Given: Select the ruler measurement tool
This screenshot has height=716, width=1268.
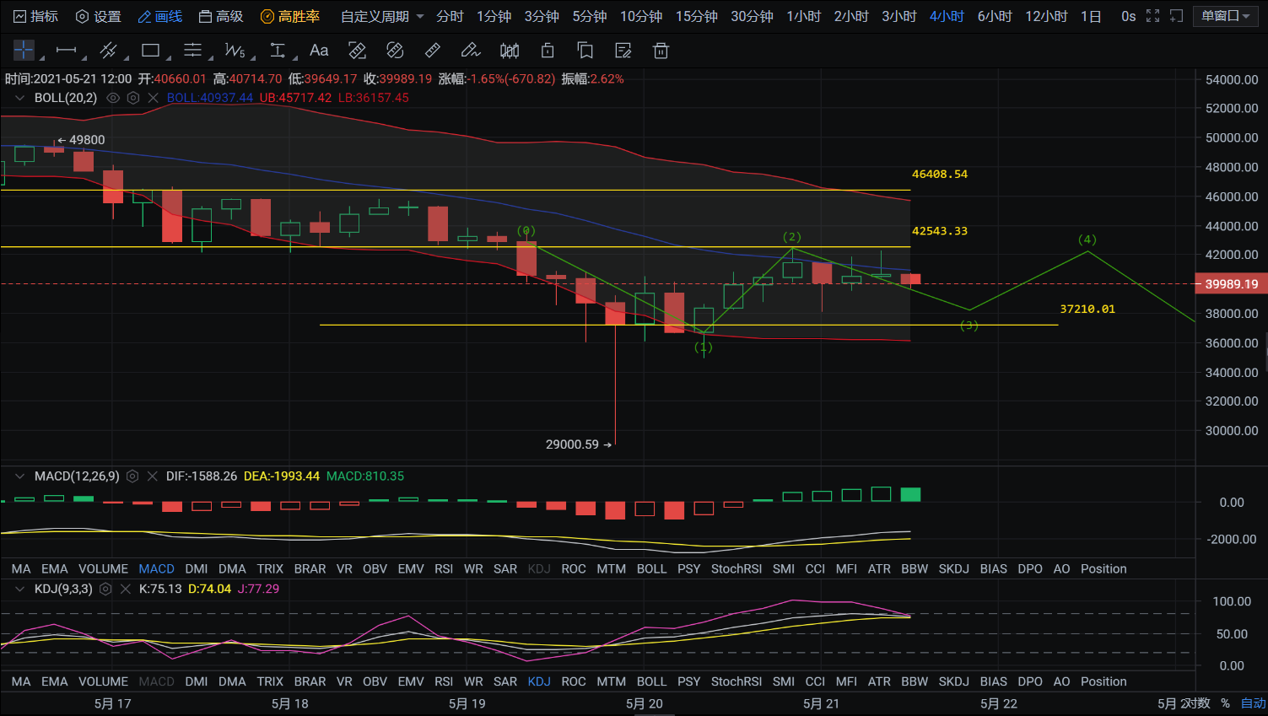Looking at the screenshot, I should (433, 51).
